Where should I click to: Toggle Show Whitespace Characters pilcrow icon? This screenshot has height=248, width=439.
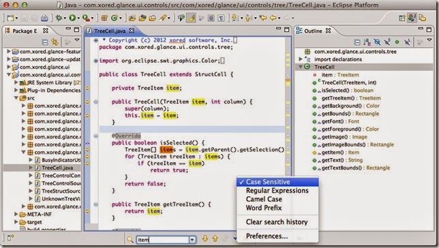click(221, 18)
